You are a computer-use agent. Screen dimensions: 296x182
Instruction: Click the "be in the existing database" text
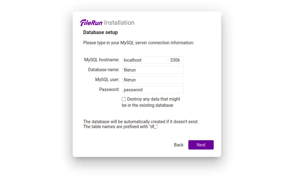click(x=148, y=105)
